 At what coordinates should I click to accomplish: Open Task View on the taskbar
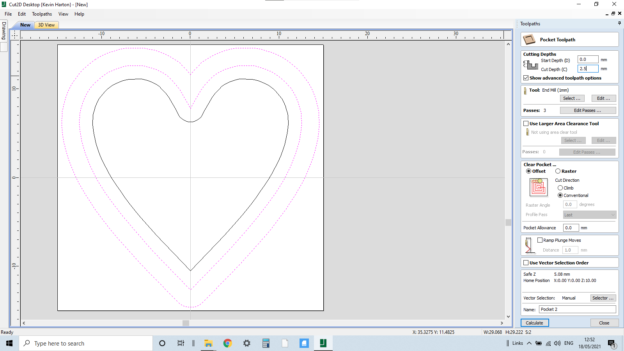181,343
